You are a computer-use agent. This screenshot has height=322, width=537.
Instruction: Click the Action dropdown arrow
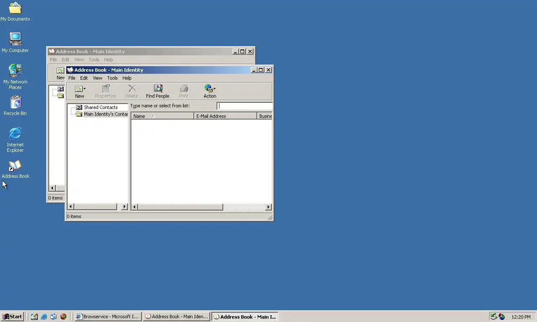pos(214,89)
